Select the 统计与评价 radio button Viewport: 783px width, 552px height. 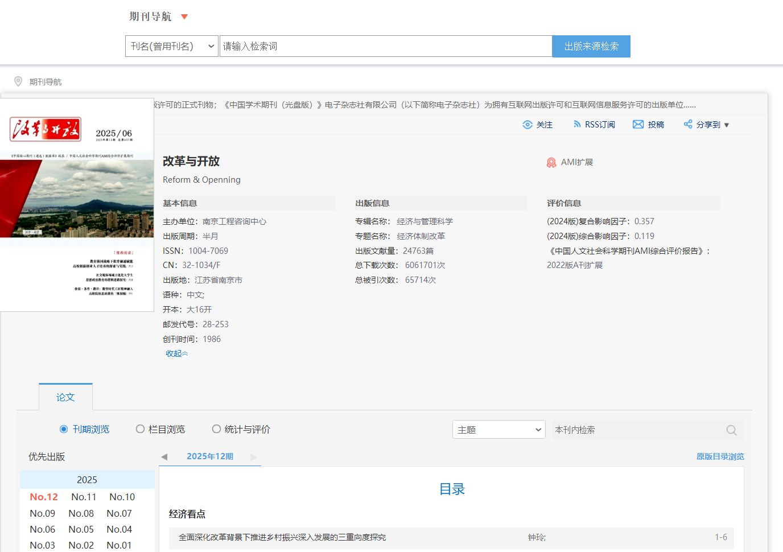pos(216,429)
